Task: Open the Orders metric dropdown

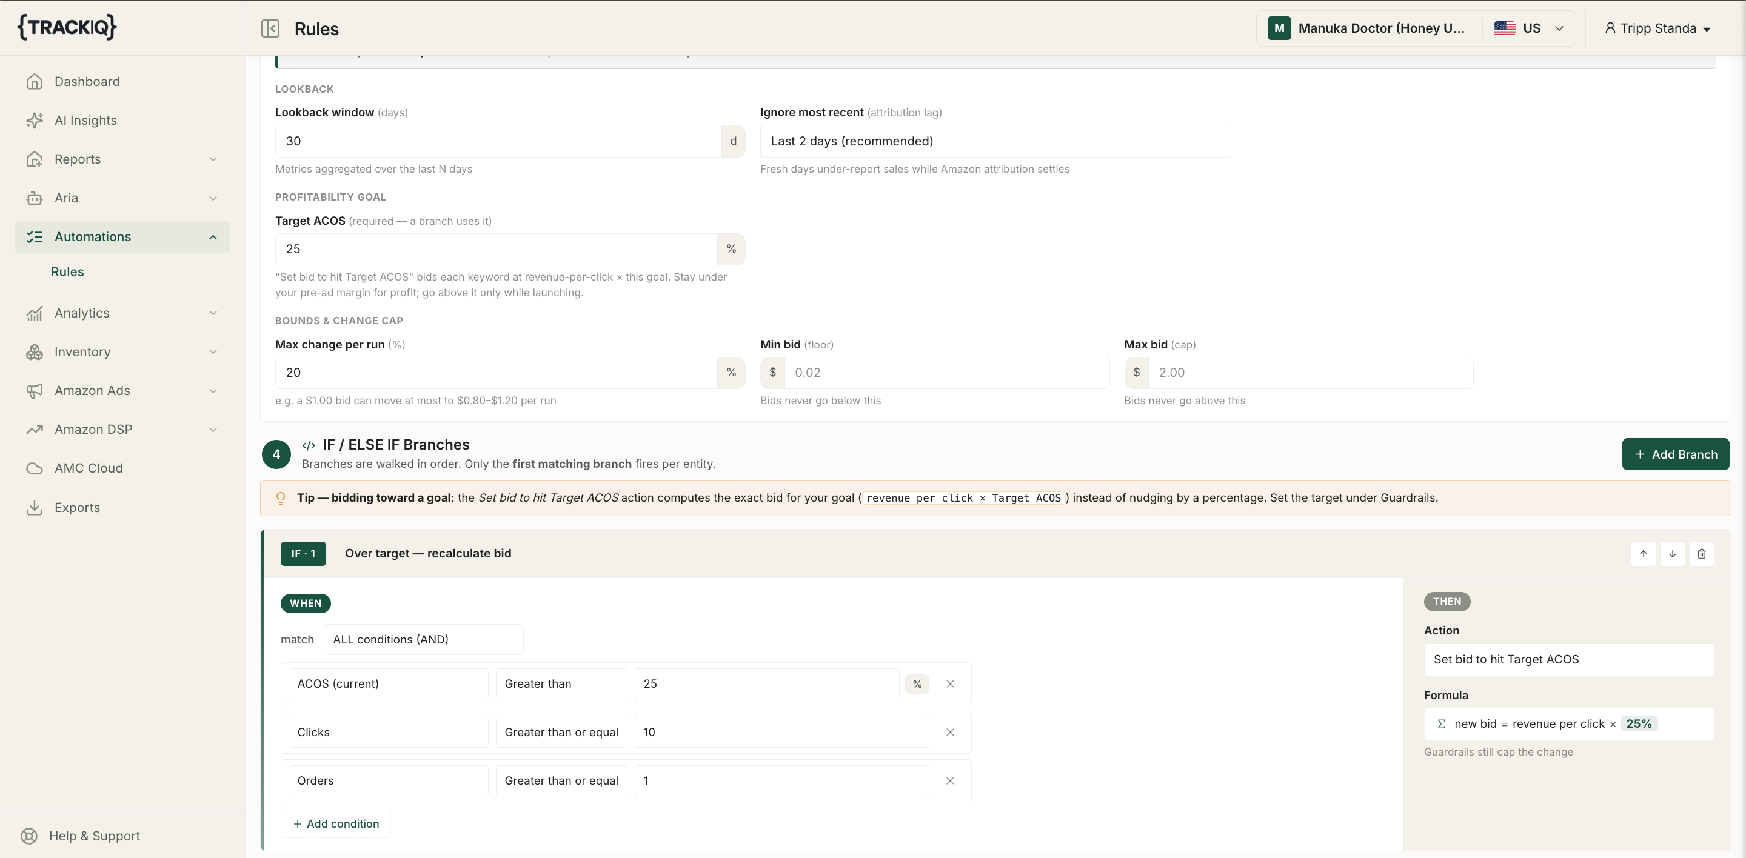Action: point(388,781)
